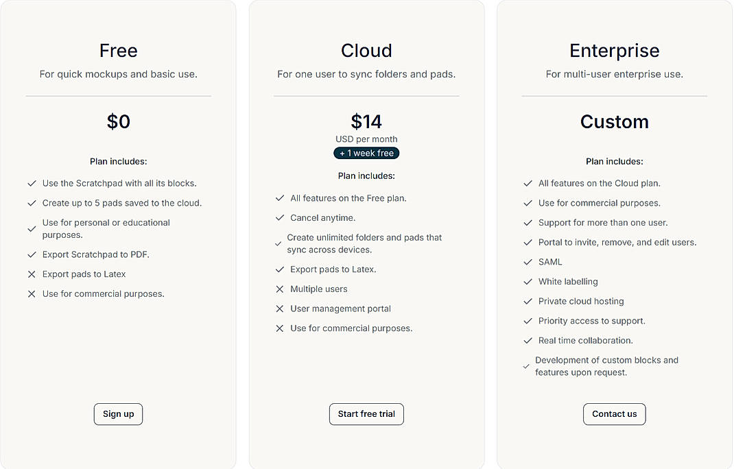734x469 pixels.
Task: Click the X beside 'Use for commercial purposes' under Free
Action: coord(32,293)
